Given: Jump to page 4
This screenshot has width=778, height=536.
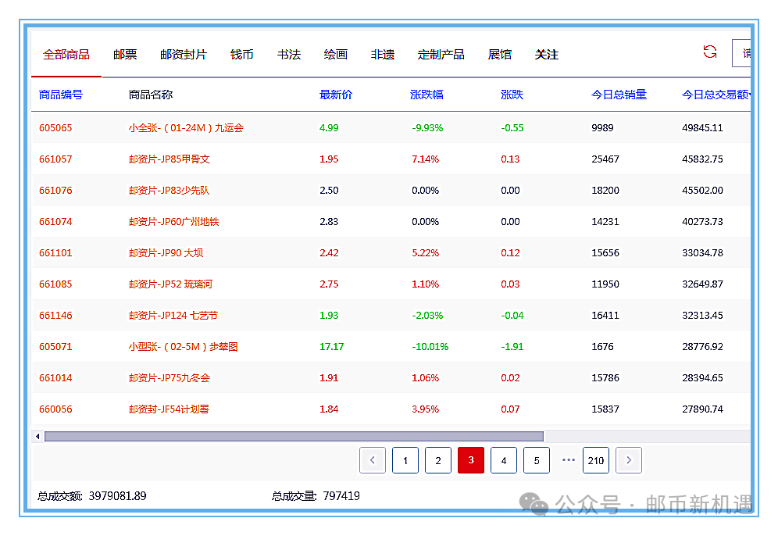Looking at the screenshot, I should point(504,460).
